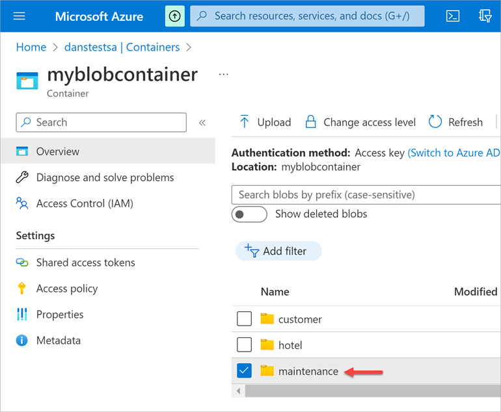Image resolution: width=501 pixels, height=412 pixels.
Task: Go to Home breadcrumb link
Action: pyautogui.click(x=31, y=47)
